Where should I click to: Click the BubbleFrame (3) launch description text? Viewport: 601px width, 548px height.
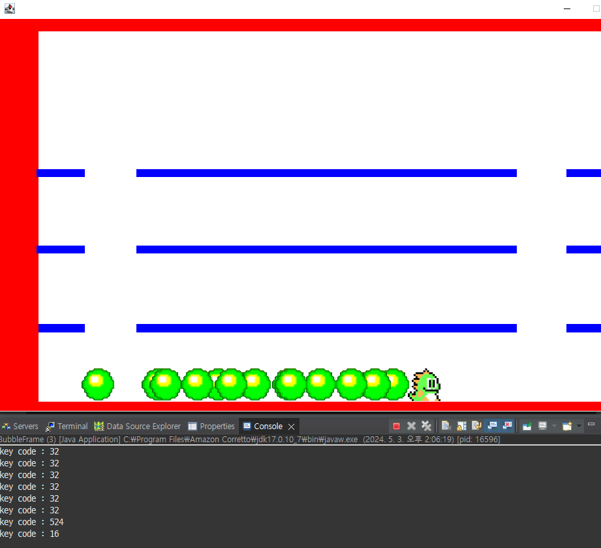(x=250, y=440)
